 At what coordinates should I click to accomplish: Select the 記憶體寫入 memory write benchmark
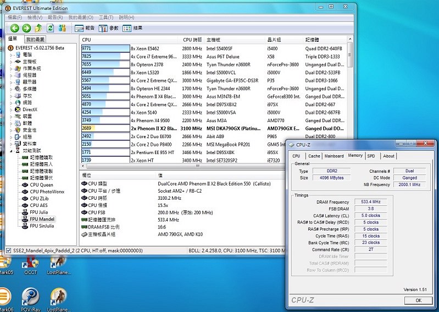click(41, 165)
